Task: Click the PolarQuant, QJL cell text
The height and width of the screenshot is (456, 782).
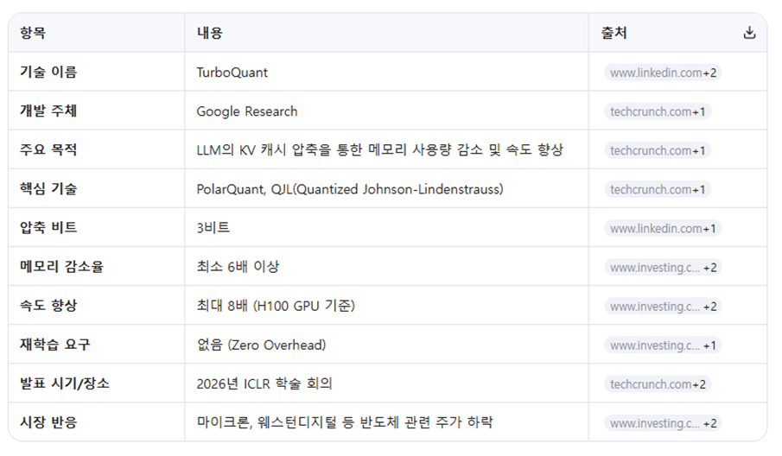Action: (x=350, y=189)
